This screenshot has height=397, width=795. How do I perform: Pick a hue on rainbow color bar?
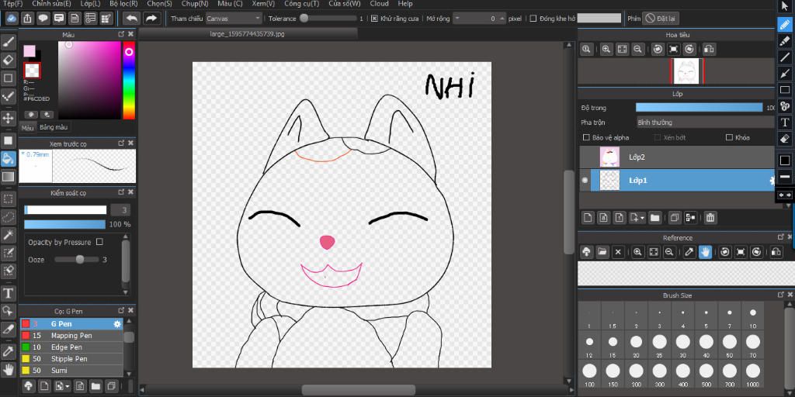point(129,81)
